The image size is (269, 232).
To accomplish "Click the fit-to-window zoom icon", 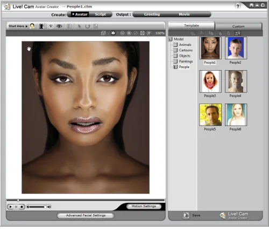I will point(142,33).
